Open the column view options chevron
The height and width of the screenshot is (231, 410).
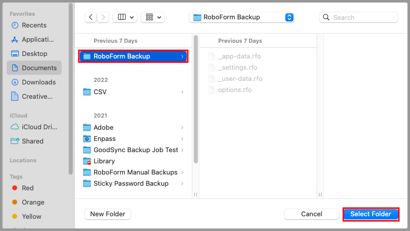[132, 17]
